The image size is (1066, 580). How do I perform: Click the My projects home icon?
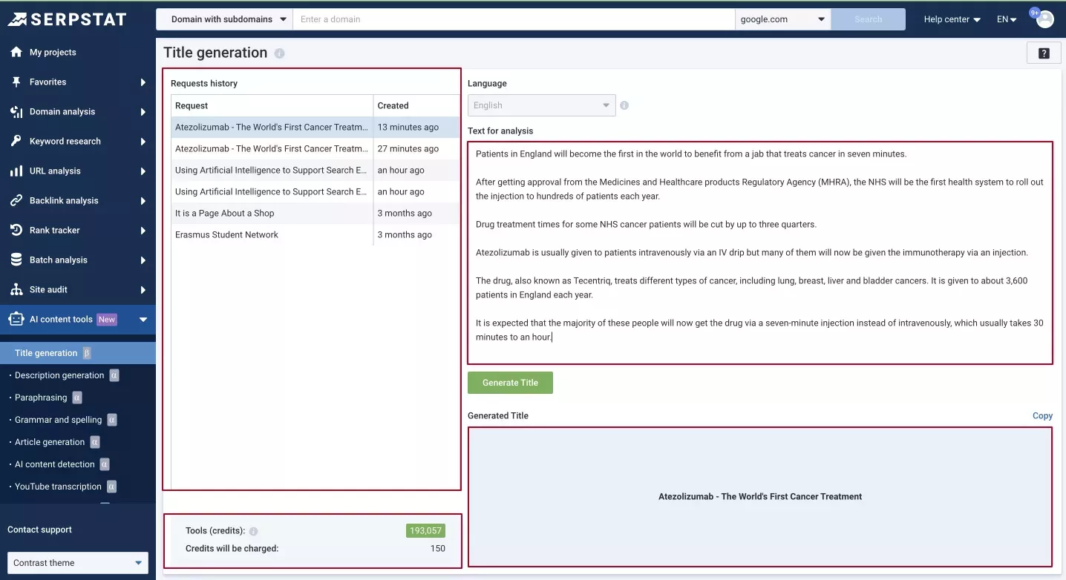pyautogui.click(x=16, y=52)
